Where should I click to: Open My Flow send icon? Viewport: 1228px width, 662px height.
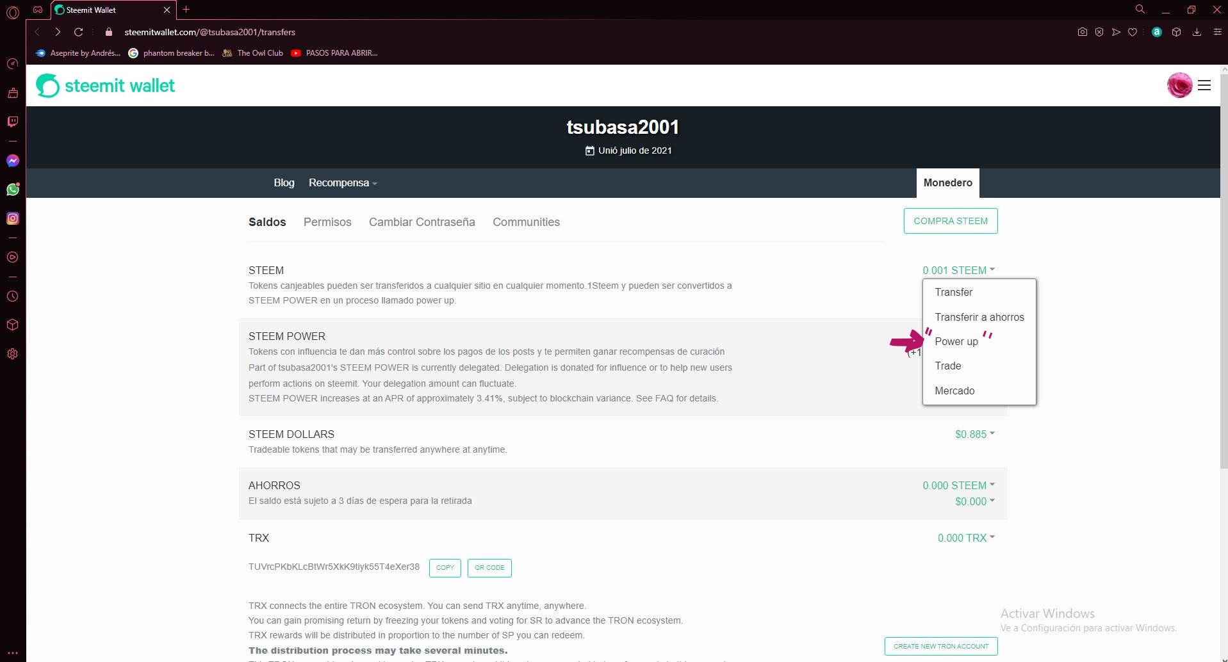coord(1116,32)
